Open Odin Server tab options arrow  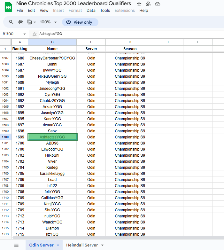pyautogui.click(x=58, y=245)
